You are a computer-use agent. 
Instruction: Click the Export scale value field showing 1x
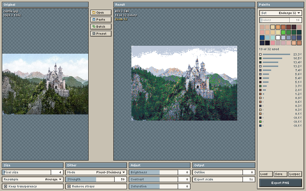[249, 180]
